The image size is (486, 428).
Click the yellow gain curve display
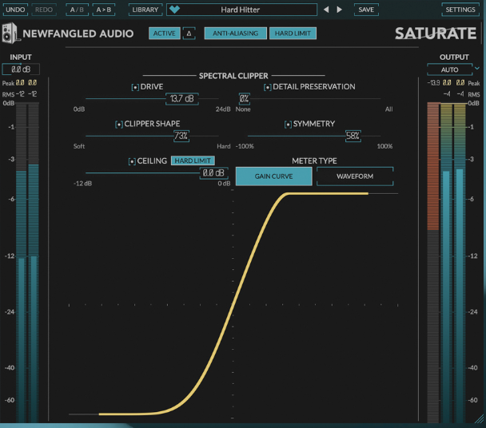click(233, 304)
